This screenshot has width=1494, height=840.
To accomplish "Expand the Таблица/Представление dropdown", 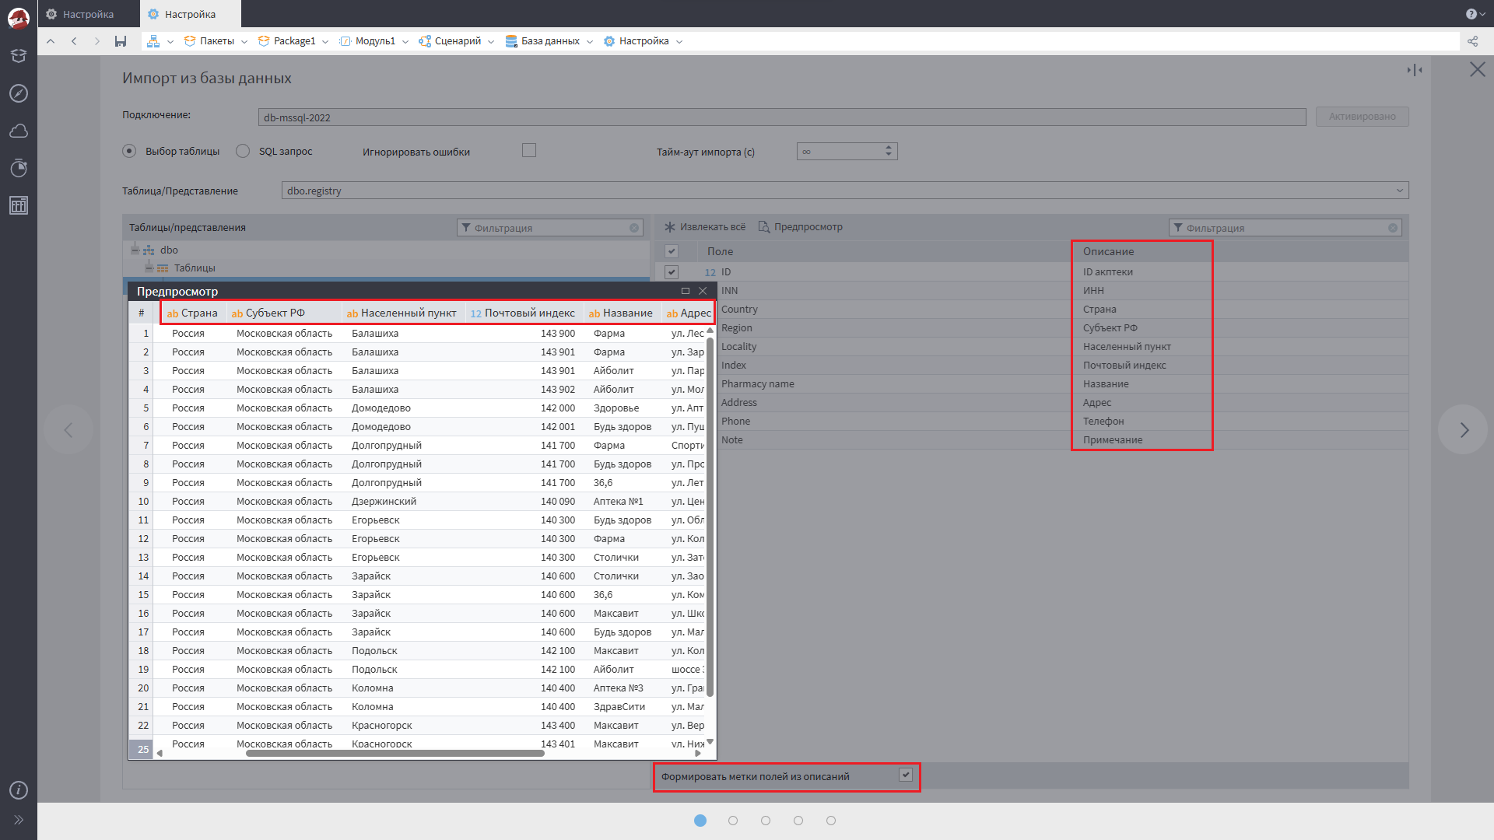I will pyautogui.click(x=1399, y=191).
